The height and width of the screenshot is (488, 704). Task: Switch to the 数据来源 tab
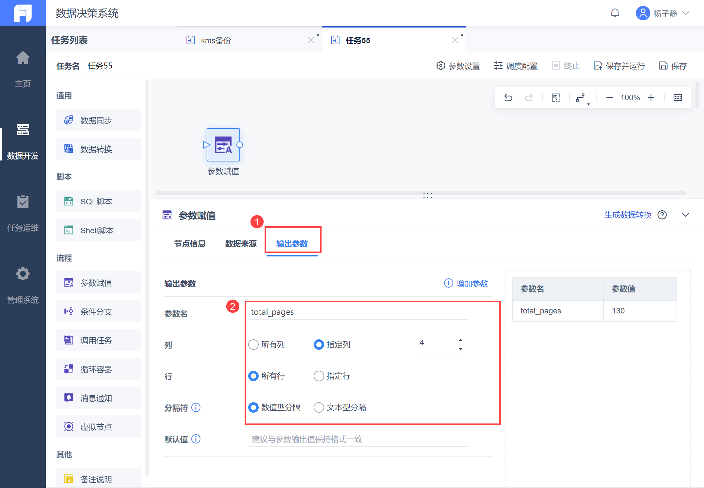[x=241, y=244]
